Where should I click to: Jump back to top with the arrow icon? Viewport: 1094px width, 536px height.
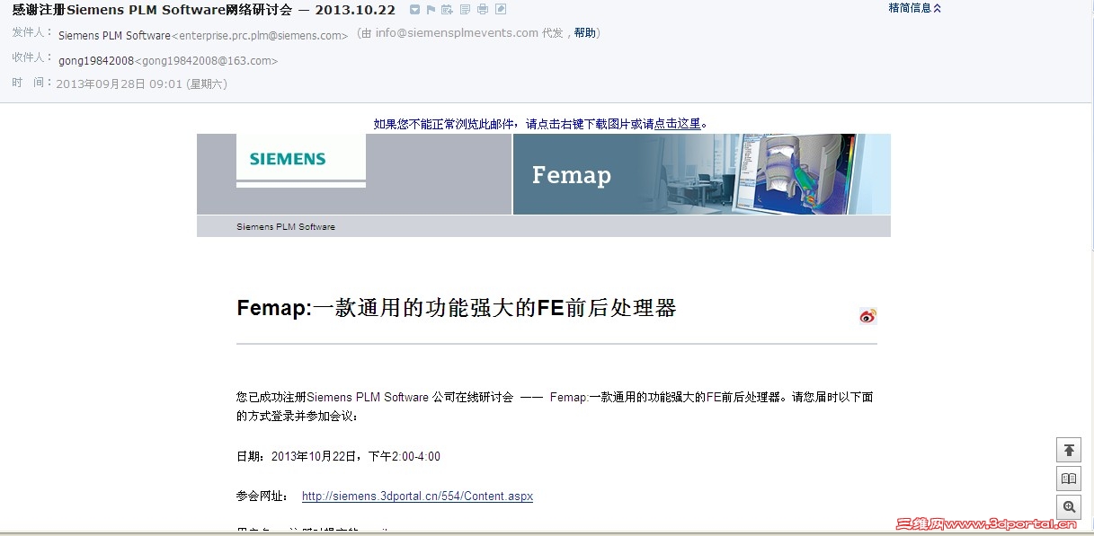pos(1068,449)
